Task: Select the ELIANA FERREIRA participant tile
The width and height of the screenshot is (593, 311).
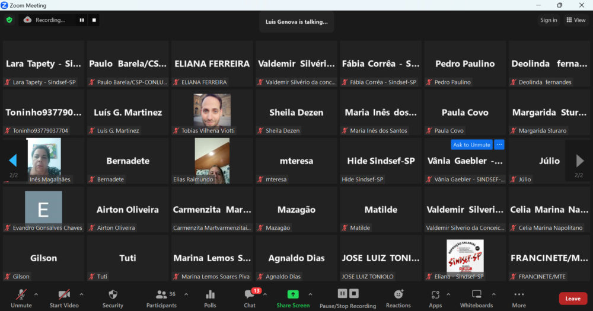Action: (212, 64)
